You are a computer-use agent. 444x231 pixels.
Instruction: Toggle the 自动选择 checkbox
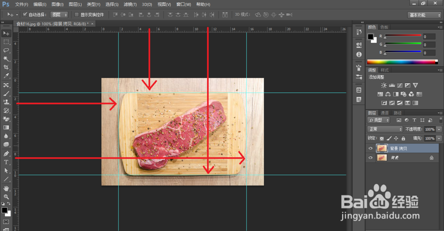[25, 15]
